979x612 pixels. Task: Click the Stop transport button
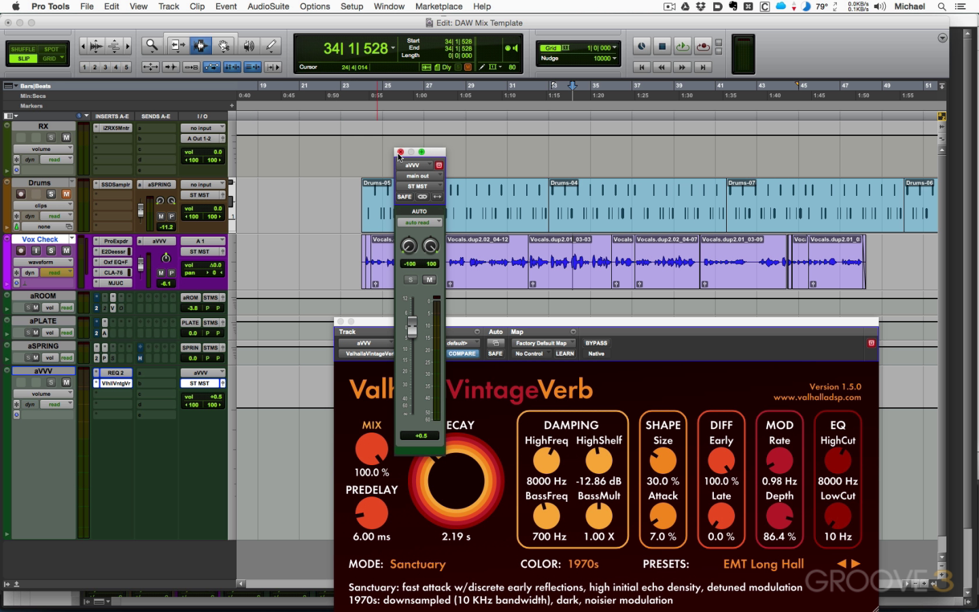(x=662, y=46)
